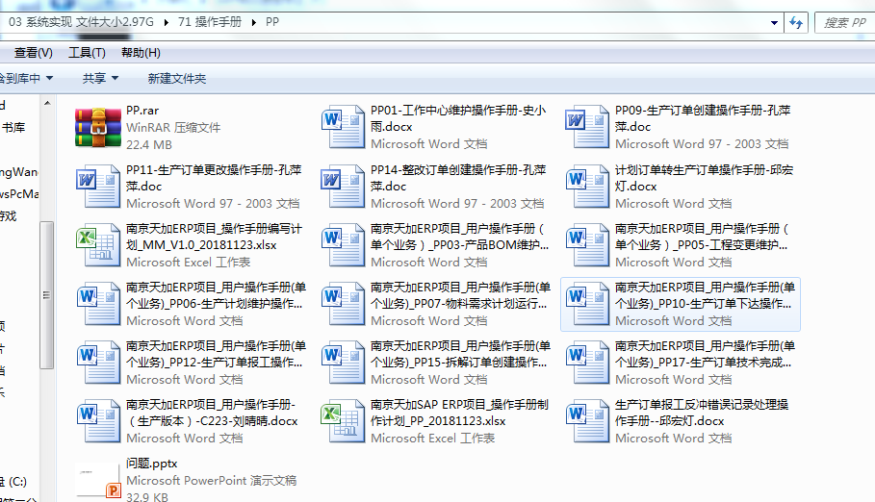The image size is (875, 502).
Task: Select the PP09-生产订单创建操作手册 document icon
Action: click(x=587, y=128)
